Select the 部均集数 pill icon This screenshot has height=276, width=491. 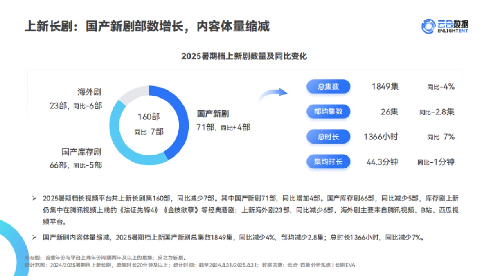(x=328, y=112)
